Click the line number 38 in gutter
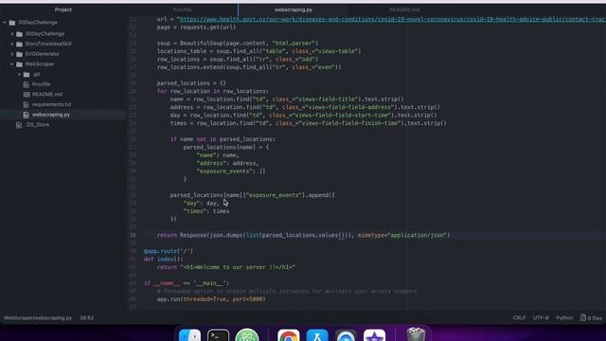The height and width of the screenshot is (341, 606). click(133, 235)
